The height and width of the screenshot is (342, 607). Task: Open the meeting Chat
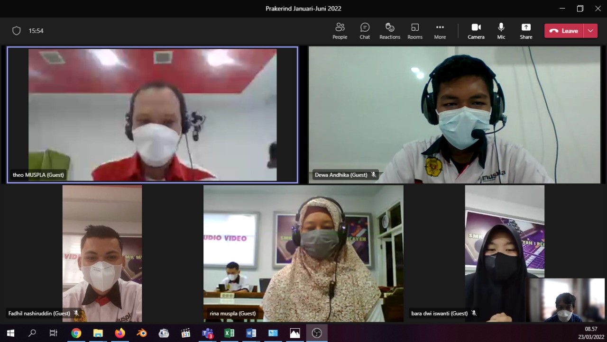tap(365, 31)
